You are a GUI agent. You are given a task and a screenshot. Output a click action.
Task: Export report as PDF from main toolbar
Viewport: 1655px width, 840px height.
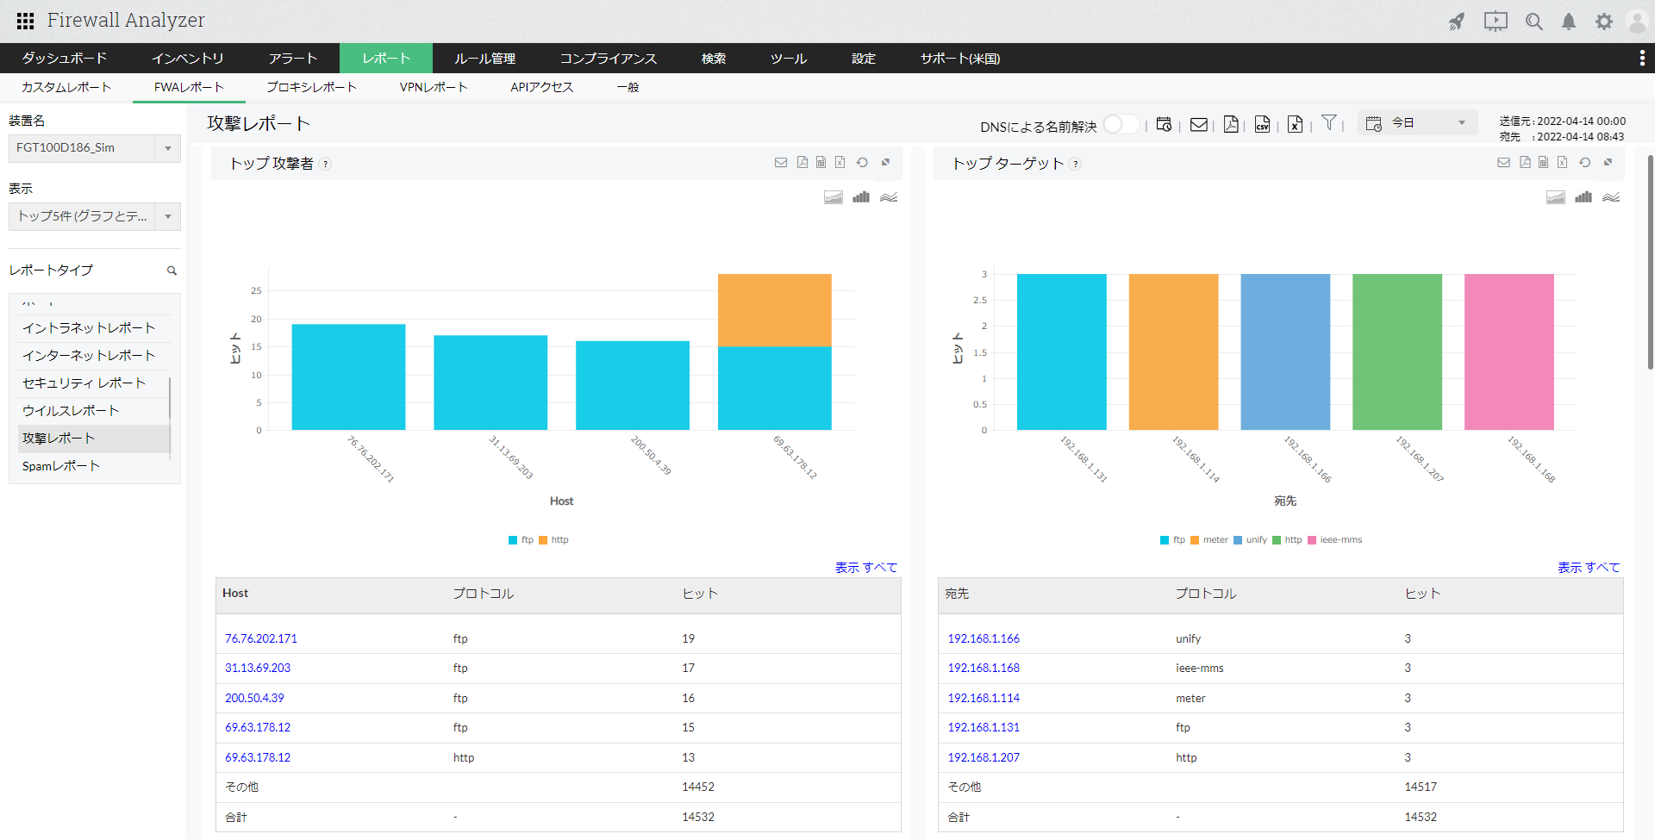pos(1231,125)
